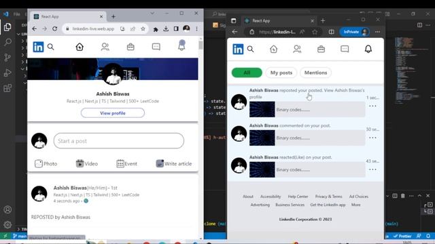The image size is (435, 244).
Task: Open Messaging icon in Chrome LinkedIn
Action: tap(156, 47)
